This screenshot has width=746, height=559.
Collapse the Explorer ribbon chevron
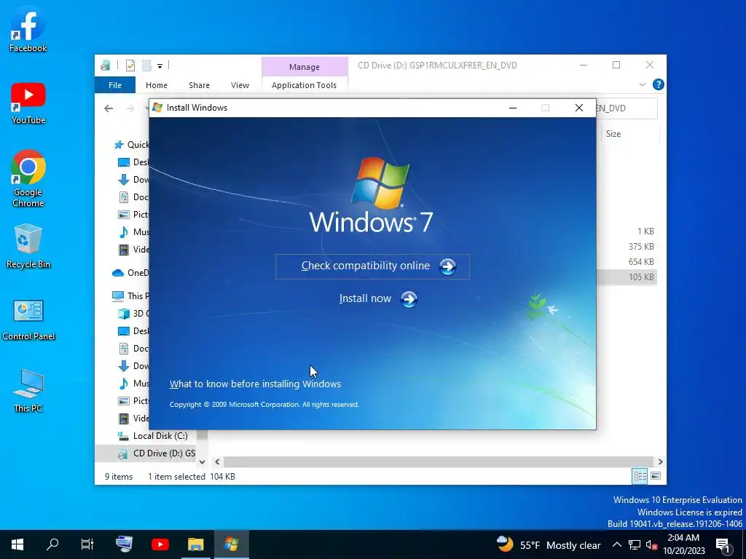pos(643,84)
